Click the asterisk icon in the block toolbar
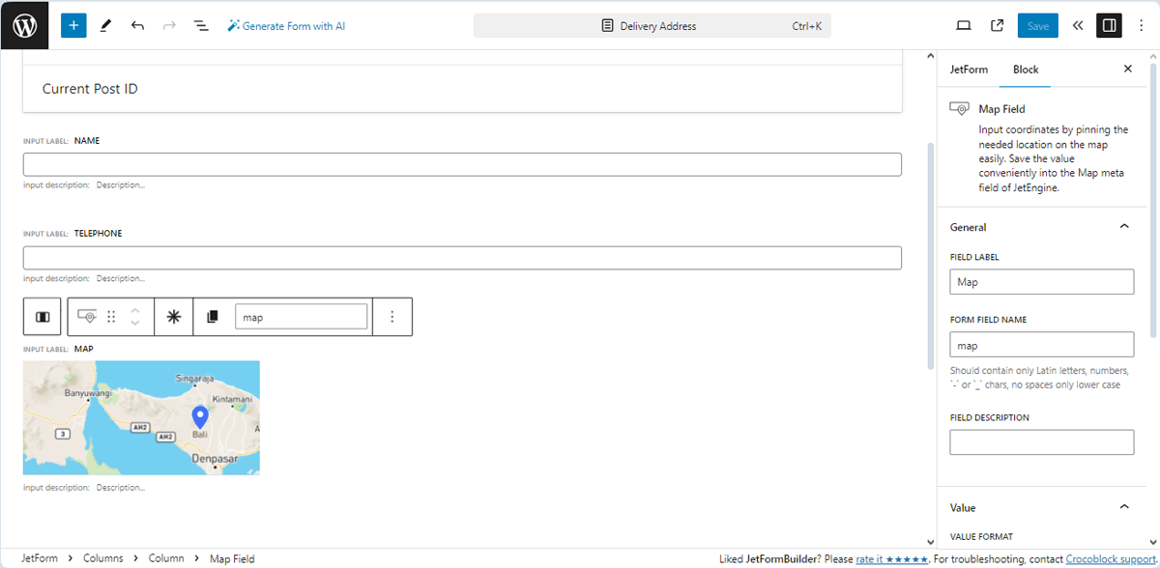1160x568 pixels. [x=174, y=316]
